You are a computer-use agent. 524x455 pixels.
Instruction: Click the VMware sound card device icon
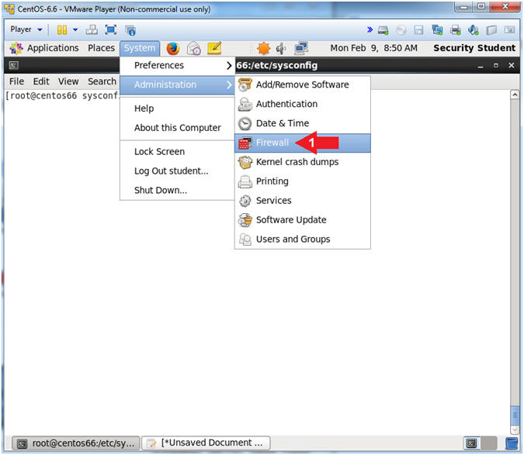click(x=474, y=30)
